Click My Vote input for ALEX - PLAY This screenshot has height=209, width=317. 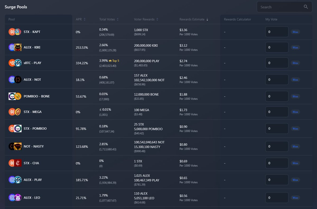tap(277, 180)
